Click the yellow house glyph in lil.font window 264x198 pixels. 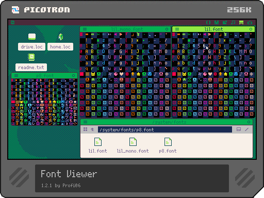point(225,74)
